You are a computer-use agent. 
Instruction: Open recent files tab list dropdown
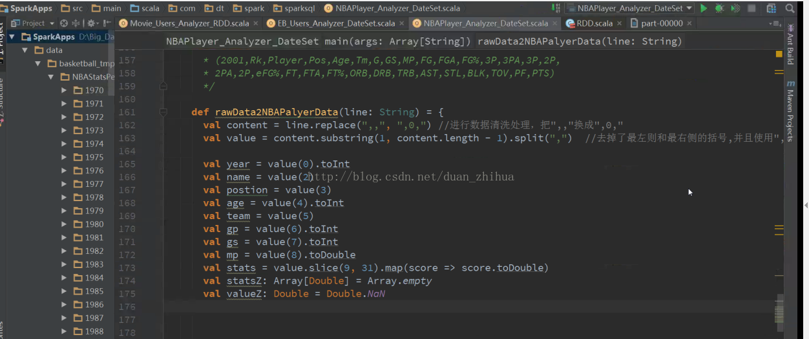pyautogui.click(x=775, y=24)
